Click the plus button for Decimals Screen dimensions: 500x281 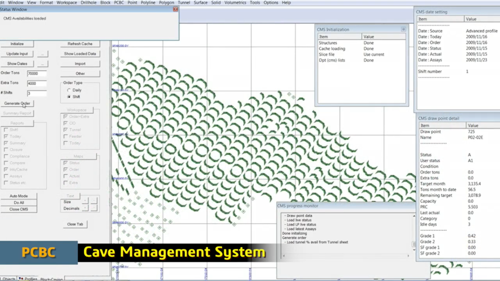click(85, 208)
